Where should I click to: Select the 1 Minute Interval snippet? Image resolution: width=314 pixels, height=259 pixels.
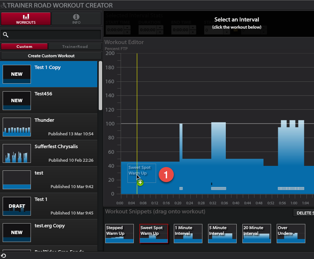[x=188, y=234]
